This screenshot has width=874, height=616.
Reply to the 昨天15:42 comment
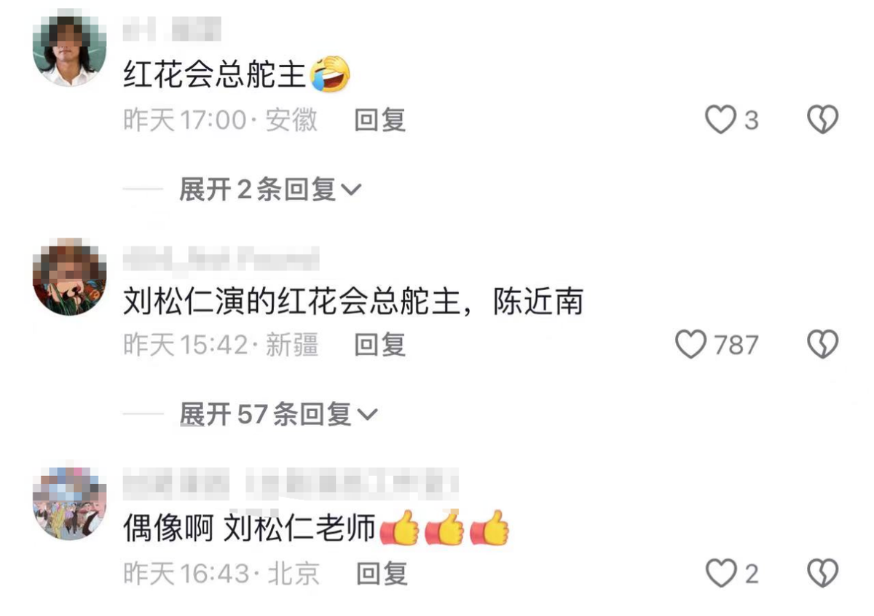pyautogui.click(x=379, y=344)
